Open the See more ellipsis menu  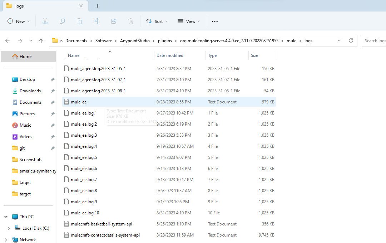click(x=214, y=21)
